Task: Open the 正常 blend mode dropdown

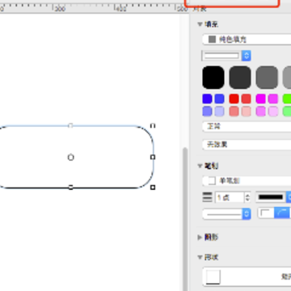Action: coord(247,126)
